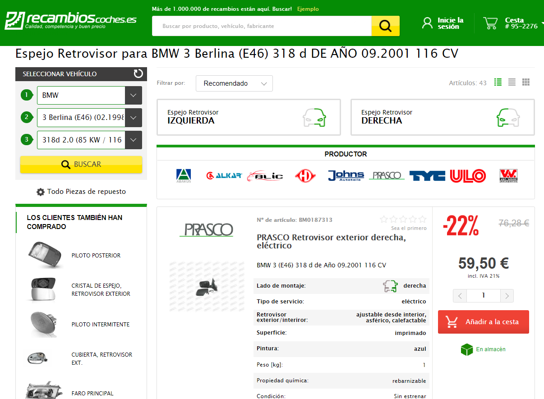Increase quantity with right arrow
This screenshot has width=544, height=399.
click(507, 296)
